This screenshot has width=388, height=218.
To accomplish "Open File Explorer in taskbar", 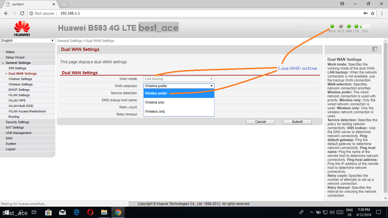I will click(104, 212).
